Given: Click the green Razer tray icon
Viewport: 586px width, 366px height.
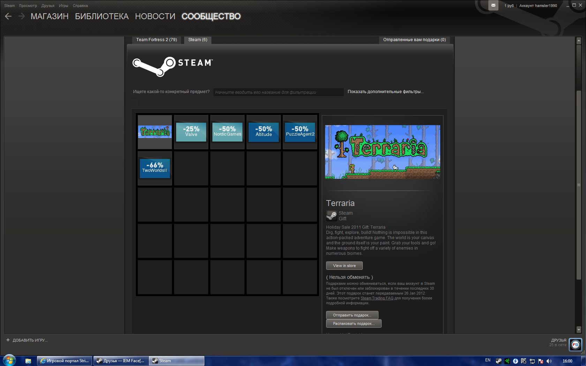Looking at the screenshot, I should 507,361.
